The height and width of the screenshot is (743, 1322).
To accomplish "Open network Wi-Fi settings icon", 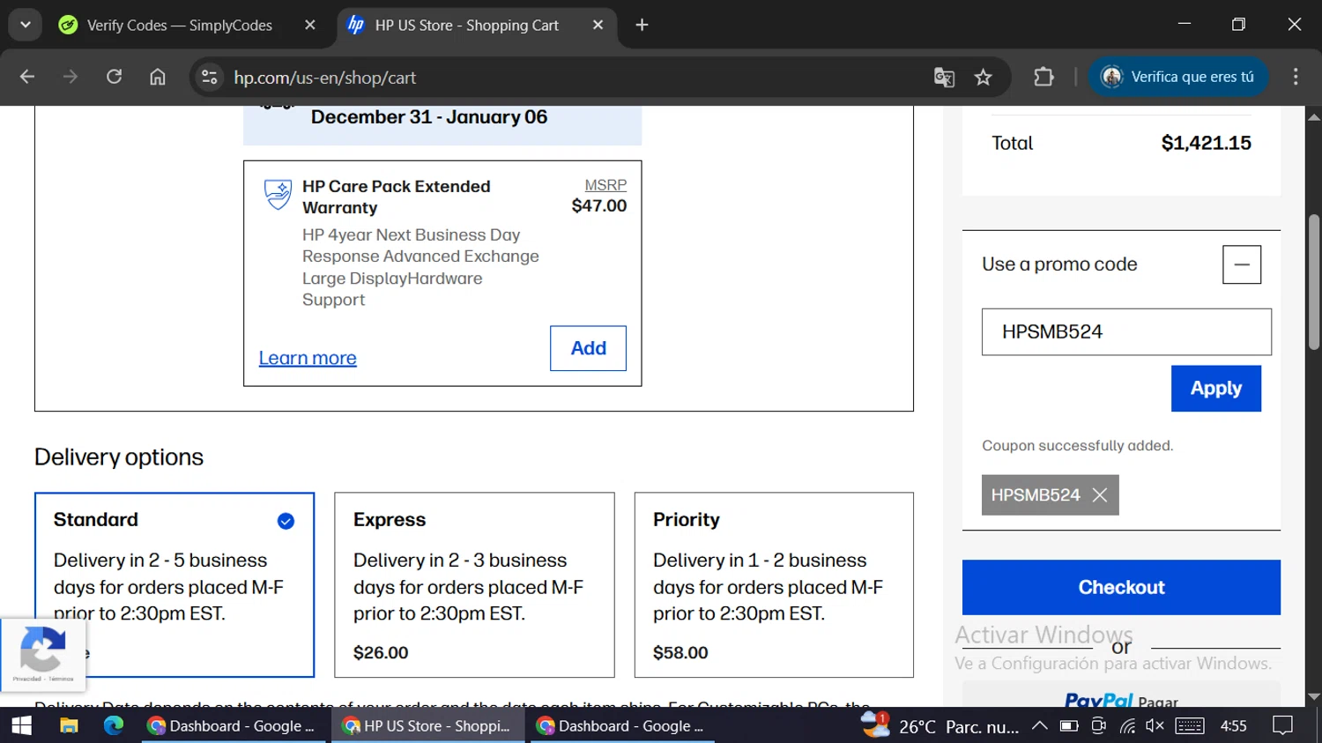I will (1127, 725).
